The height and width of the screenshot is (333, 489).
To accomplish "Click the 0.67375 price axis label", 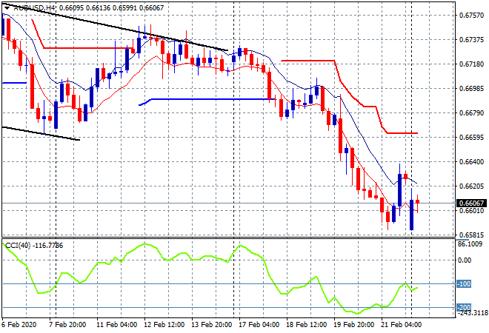I will [x=471, y=39].
